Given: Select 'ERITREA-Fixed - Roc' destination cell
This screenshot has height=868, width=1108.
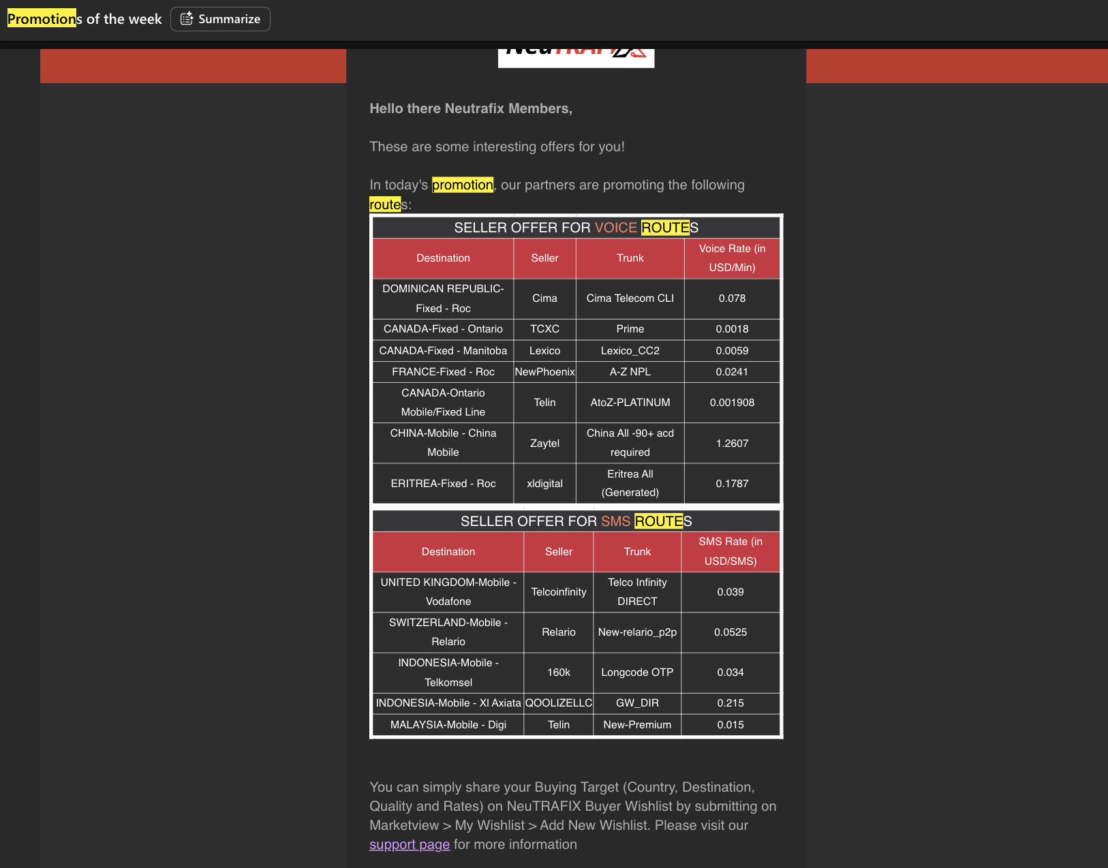Looking at the screenshot, I should point(443,484).
